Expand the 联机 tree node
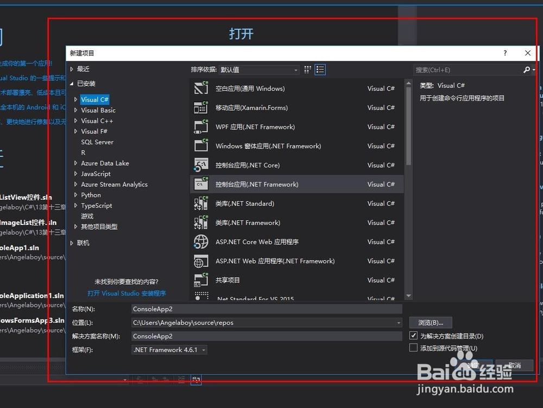 pyautogui.click(x=72, y=243)
